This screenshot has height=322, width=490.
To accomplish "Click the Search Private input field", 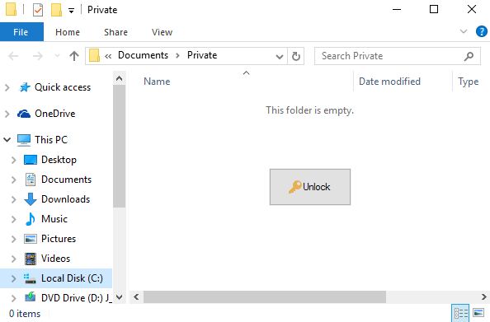I will tap(391, 56).
